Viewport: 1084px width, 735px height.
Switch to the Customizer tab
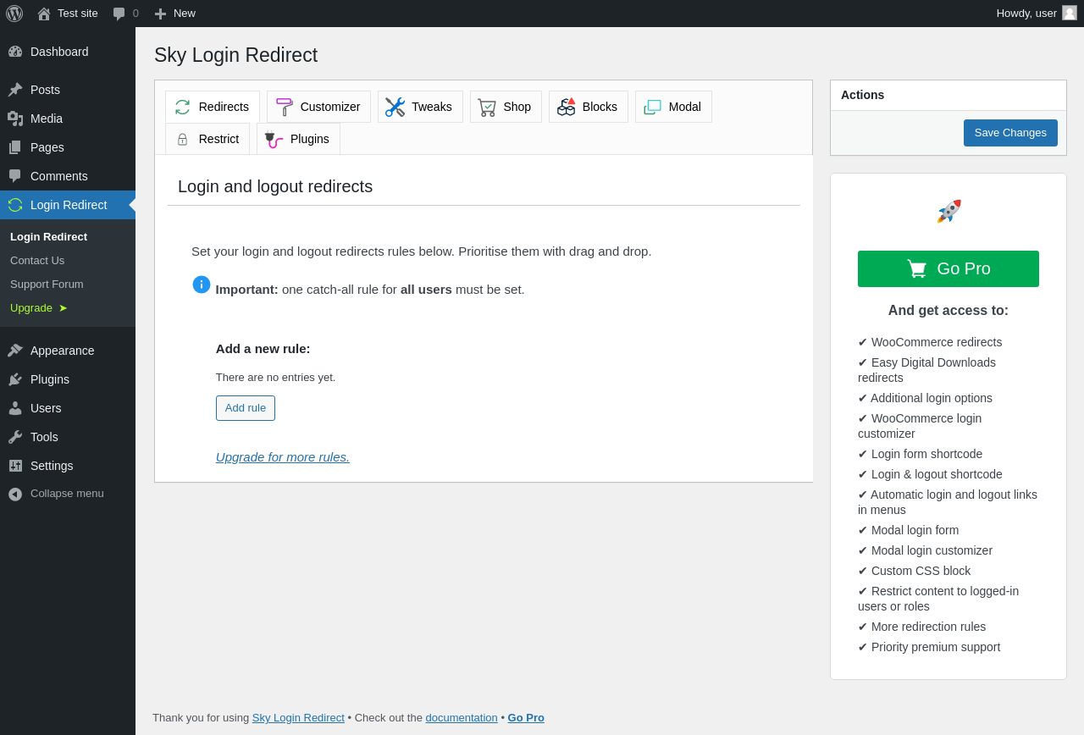point(318,107)
